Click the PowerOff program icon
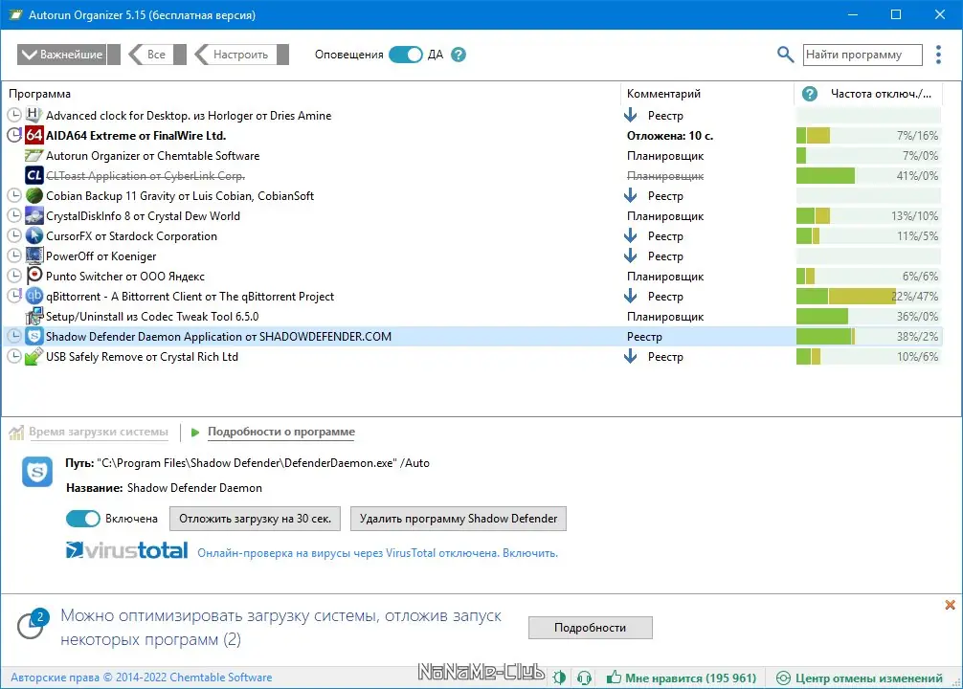This screenshot has width=963, height=689. (34, 256)
